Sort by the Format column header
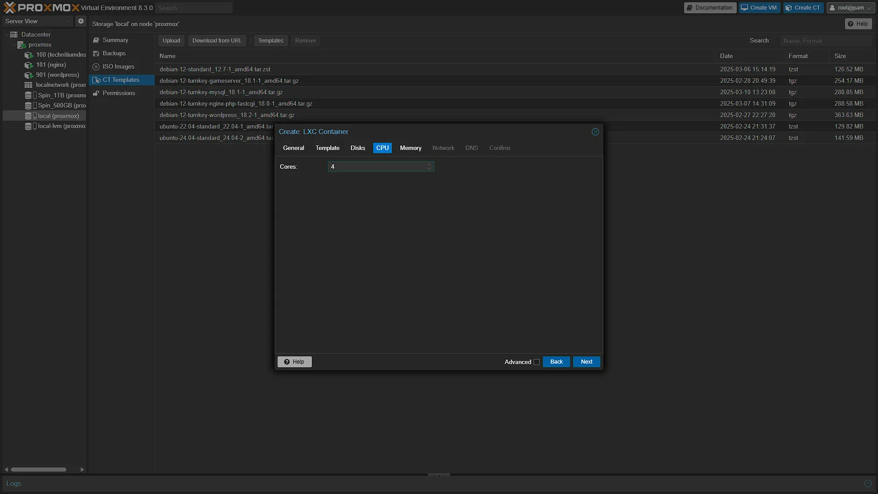This screenshot has width=878, height=494. (x=807, y=56)
